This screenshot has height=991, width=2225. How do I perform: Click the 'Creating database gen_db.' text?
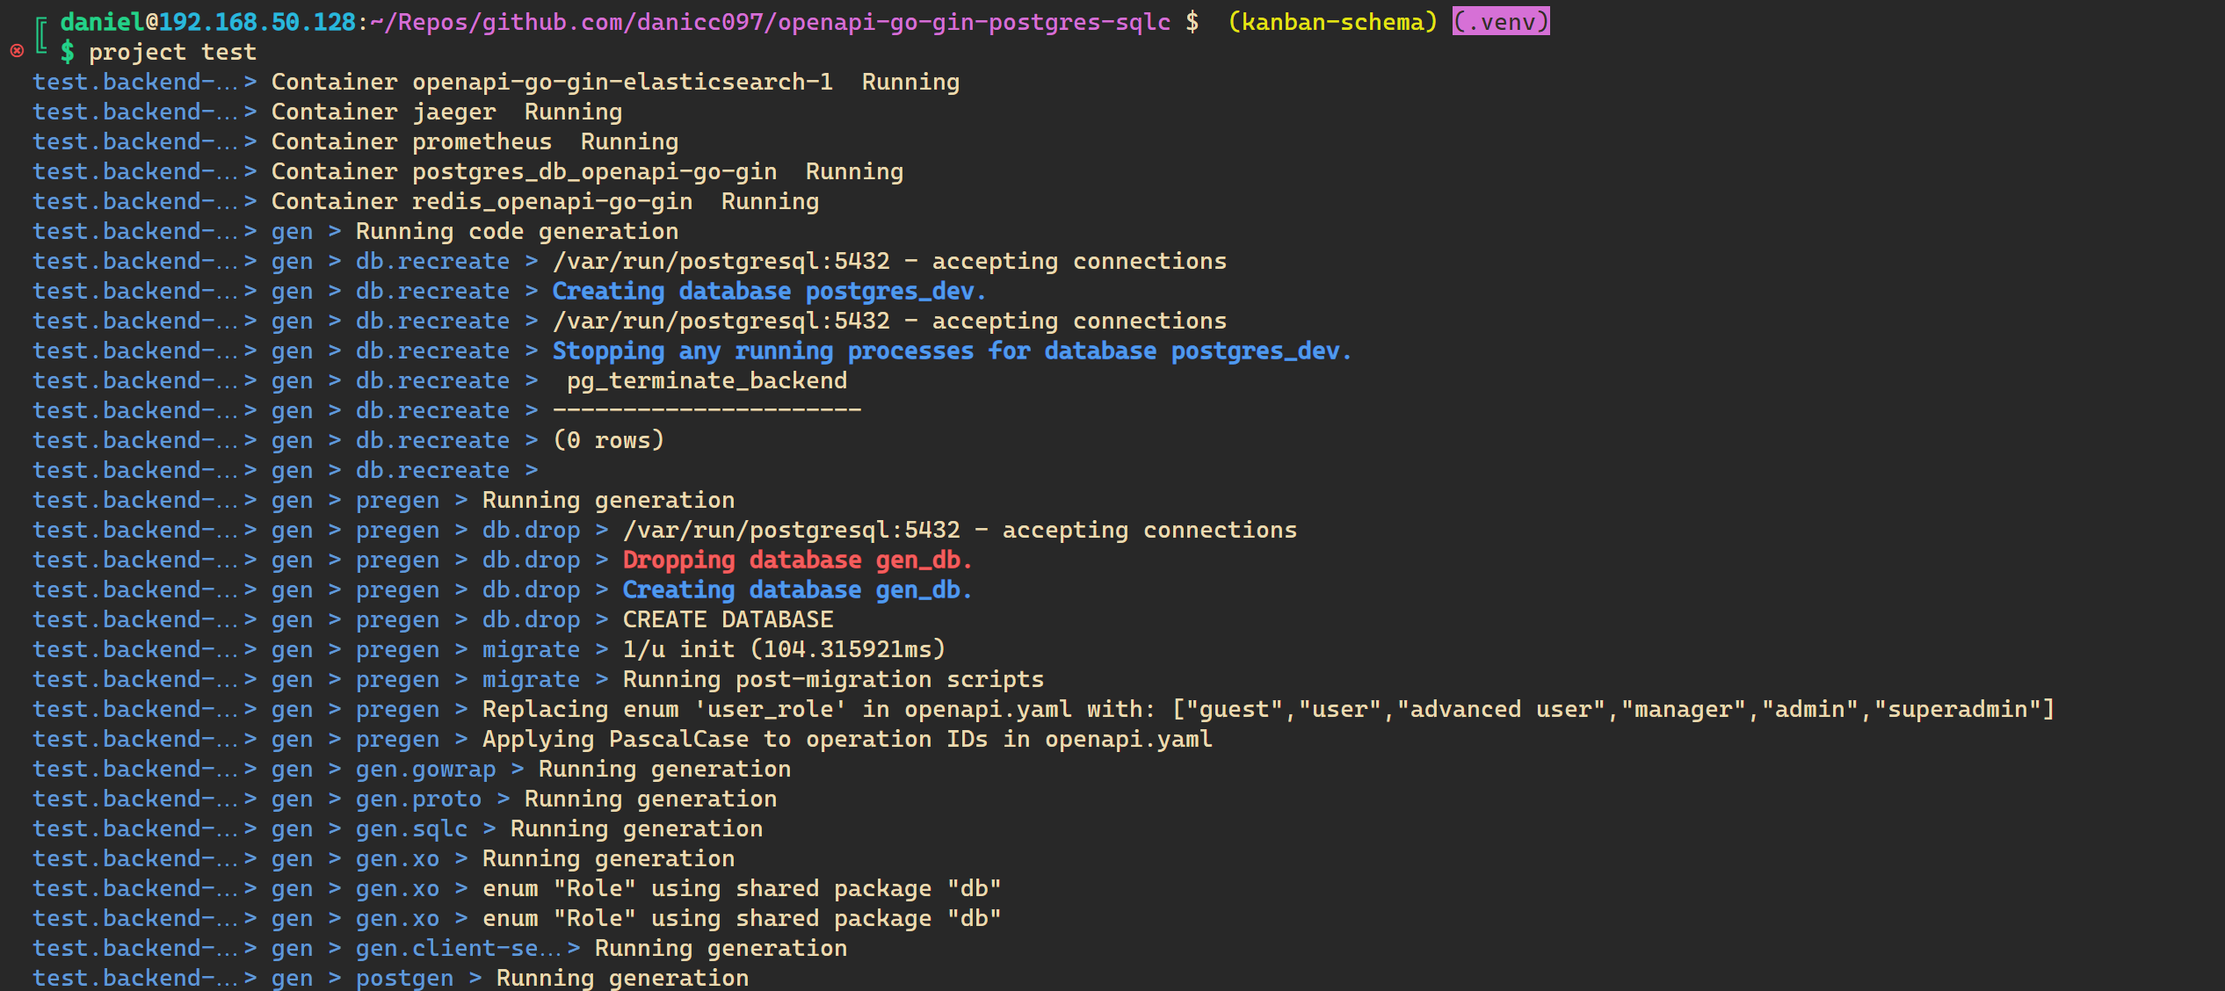click(x=797, y=590)
